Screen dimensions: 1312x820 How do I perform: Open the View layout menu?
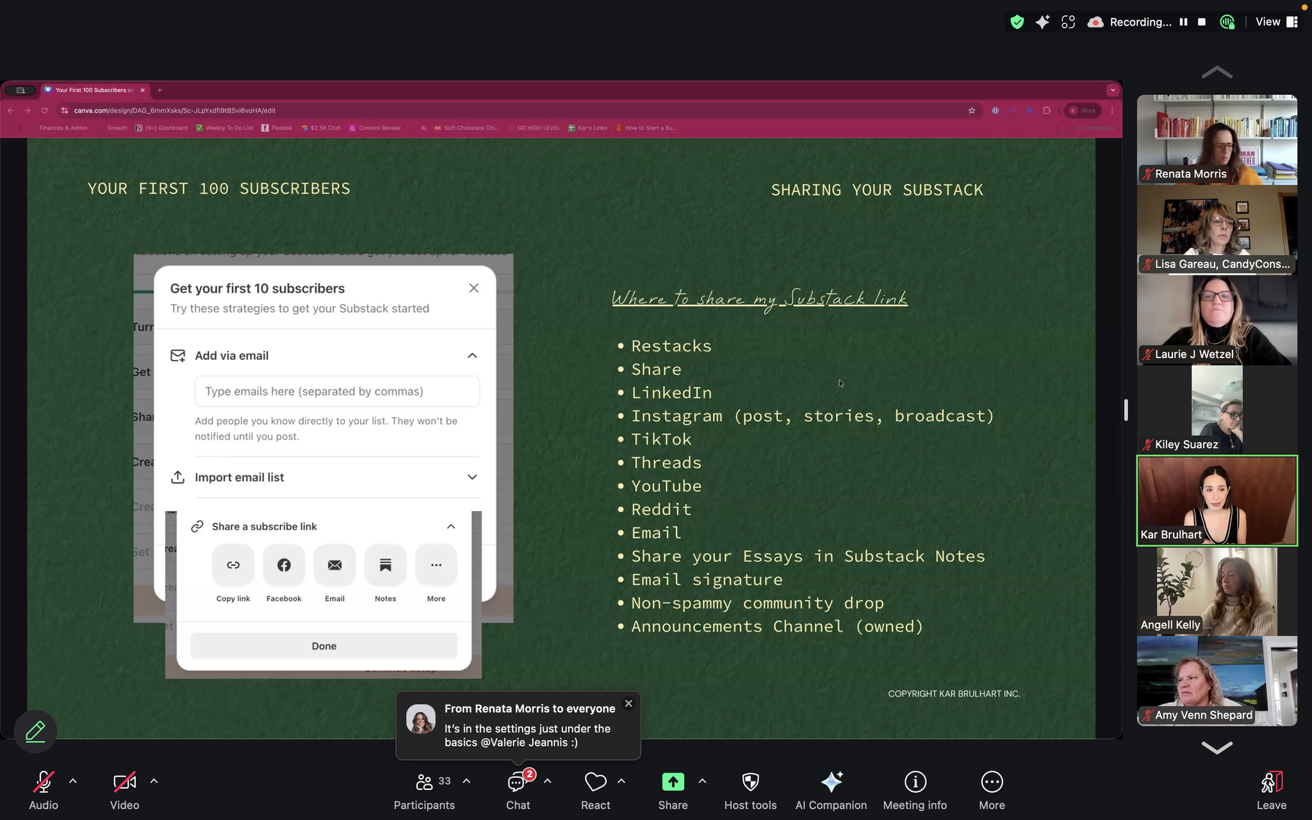tap(1276, 22)
